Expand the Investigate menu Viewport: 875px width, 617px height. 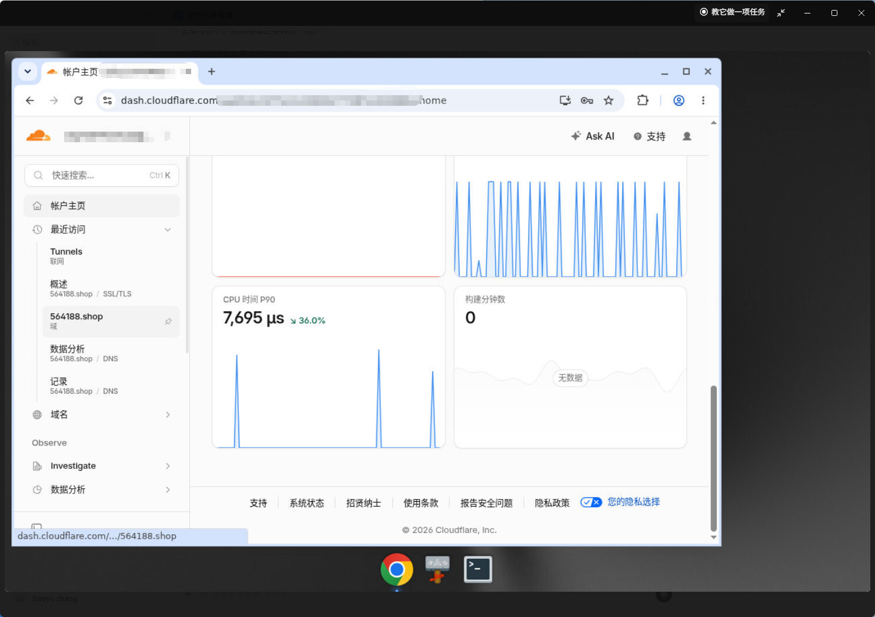(x=102, y=466)
